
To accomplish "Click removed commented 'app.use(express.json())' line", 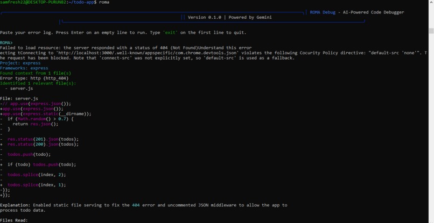I will pyautogui.click(x=36, y=104).
